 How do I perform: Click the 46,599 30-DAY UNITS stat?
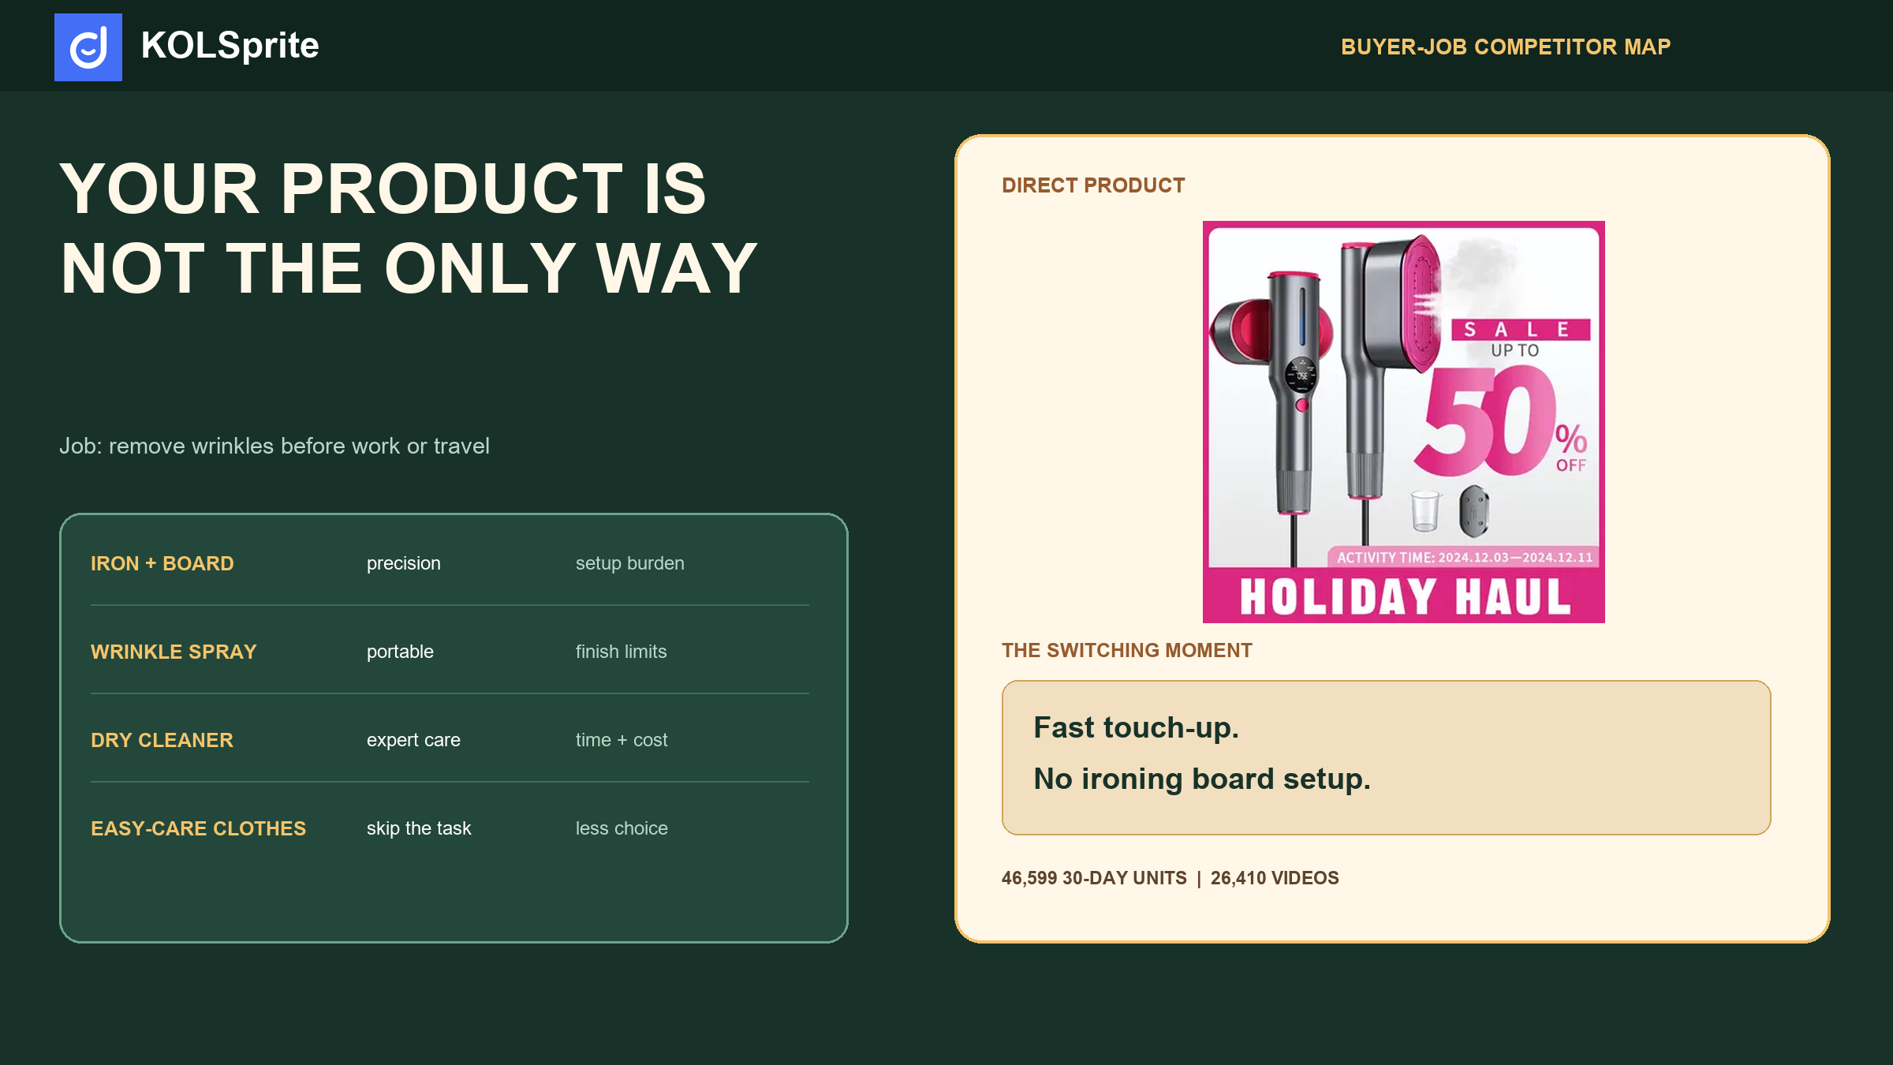tap(1094, 879)
